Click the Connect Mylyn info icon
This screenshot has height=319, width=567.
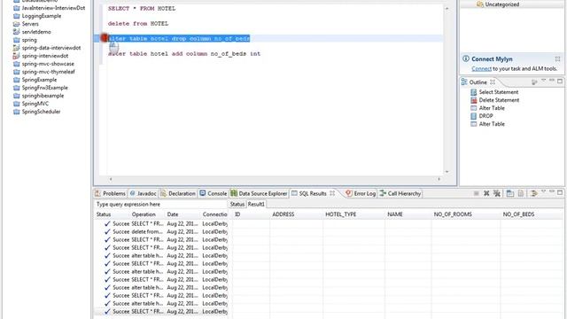[466, 58]
